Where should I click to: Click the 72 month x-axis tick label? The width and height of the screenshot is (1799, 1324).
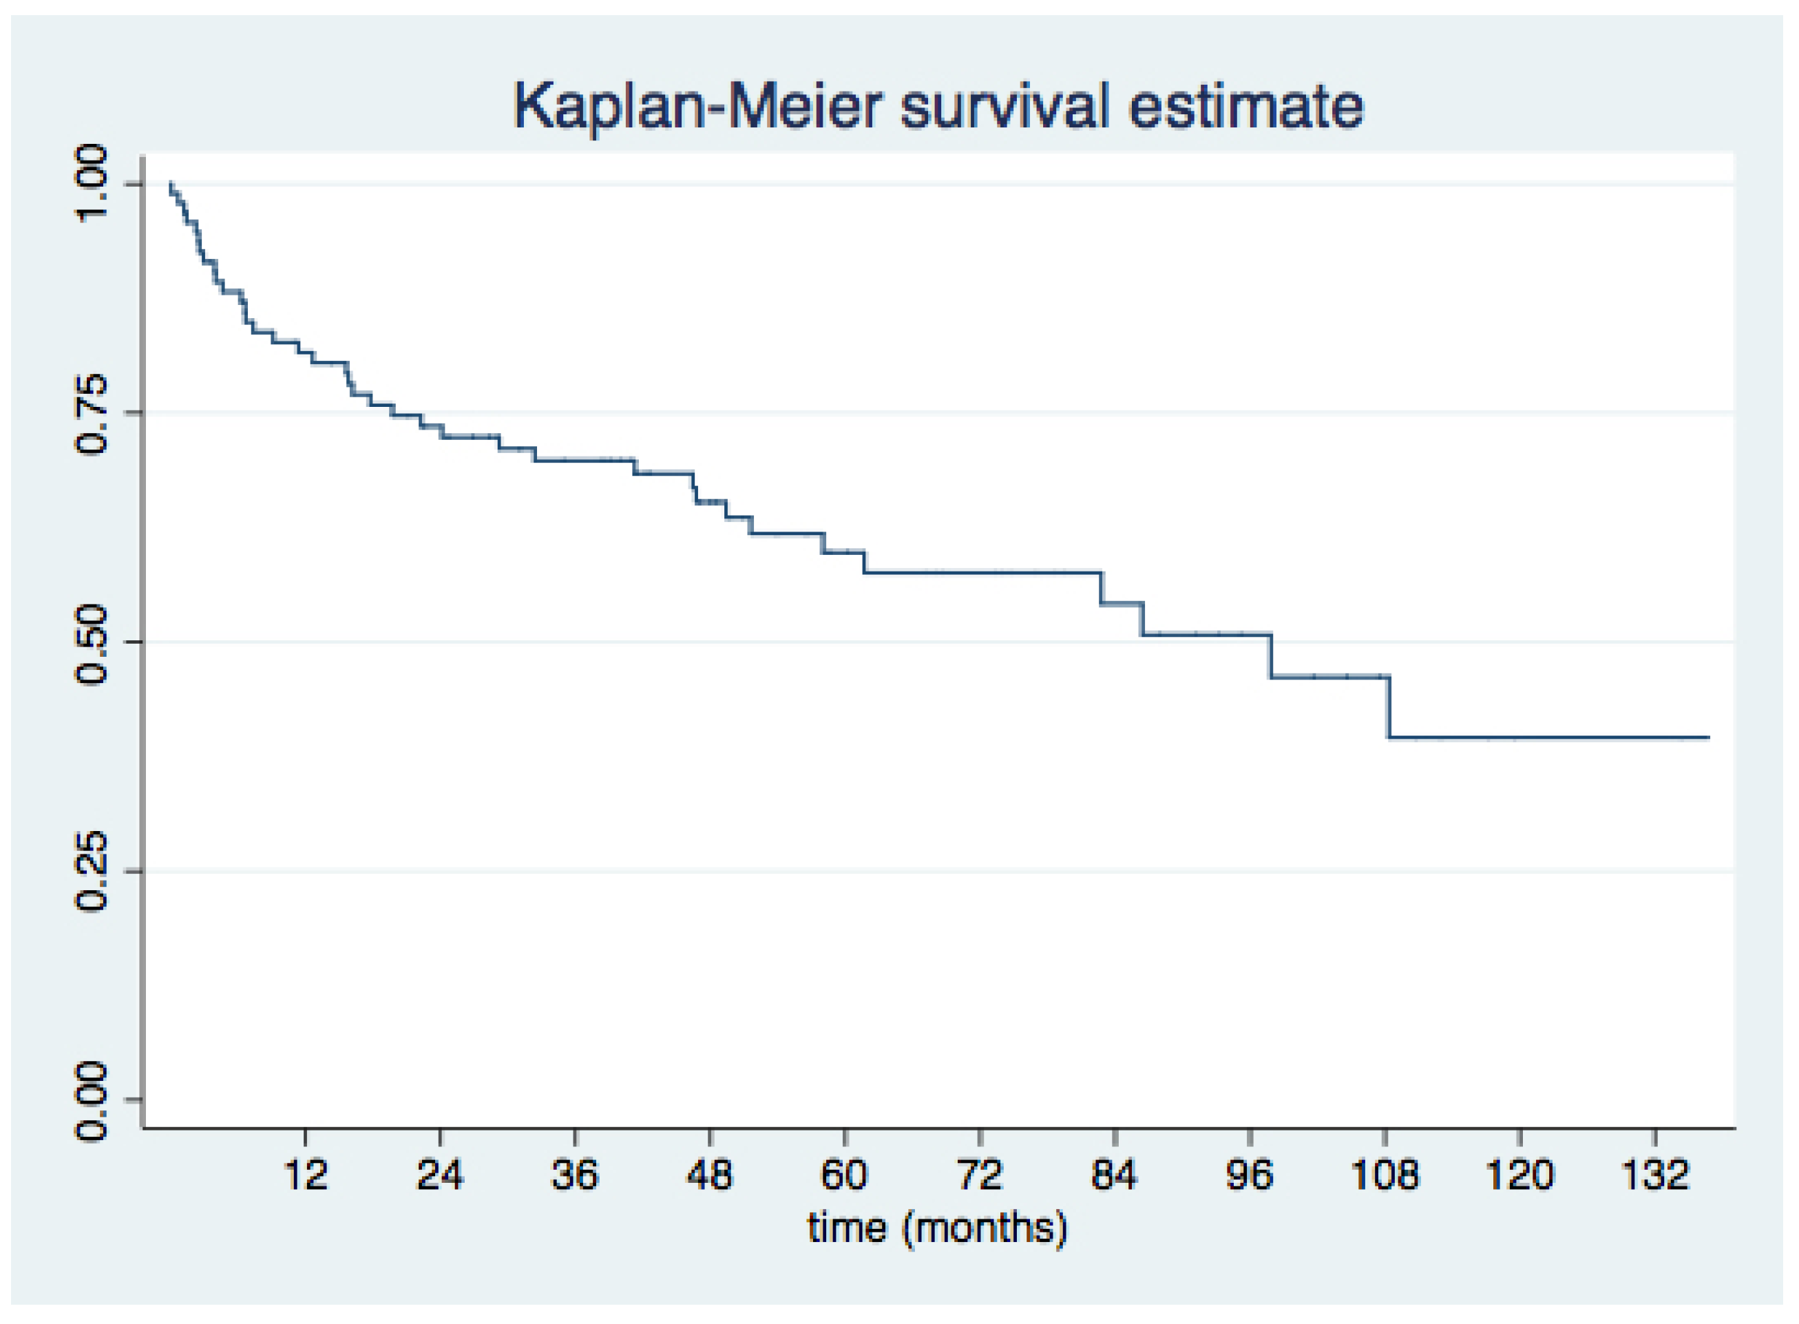tap(980, 1175)
